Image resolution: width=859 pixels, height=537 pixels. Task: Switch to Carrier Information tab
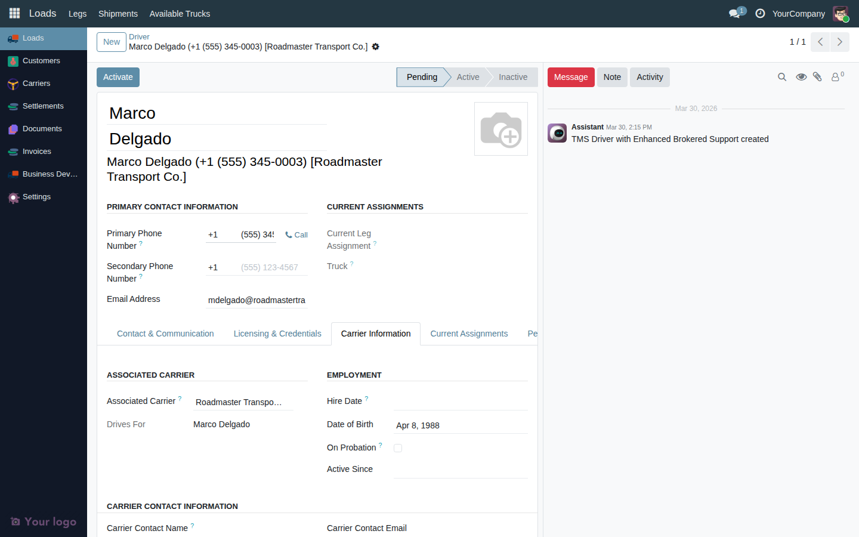(376, 334)
